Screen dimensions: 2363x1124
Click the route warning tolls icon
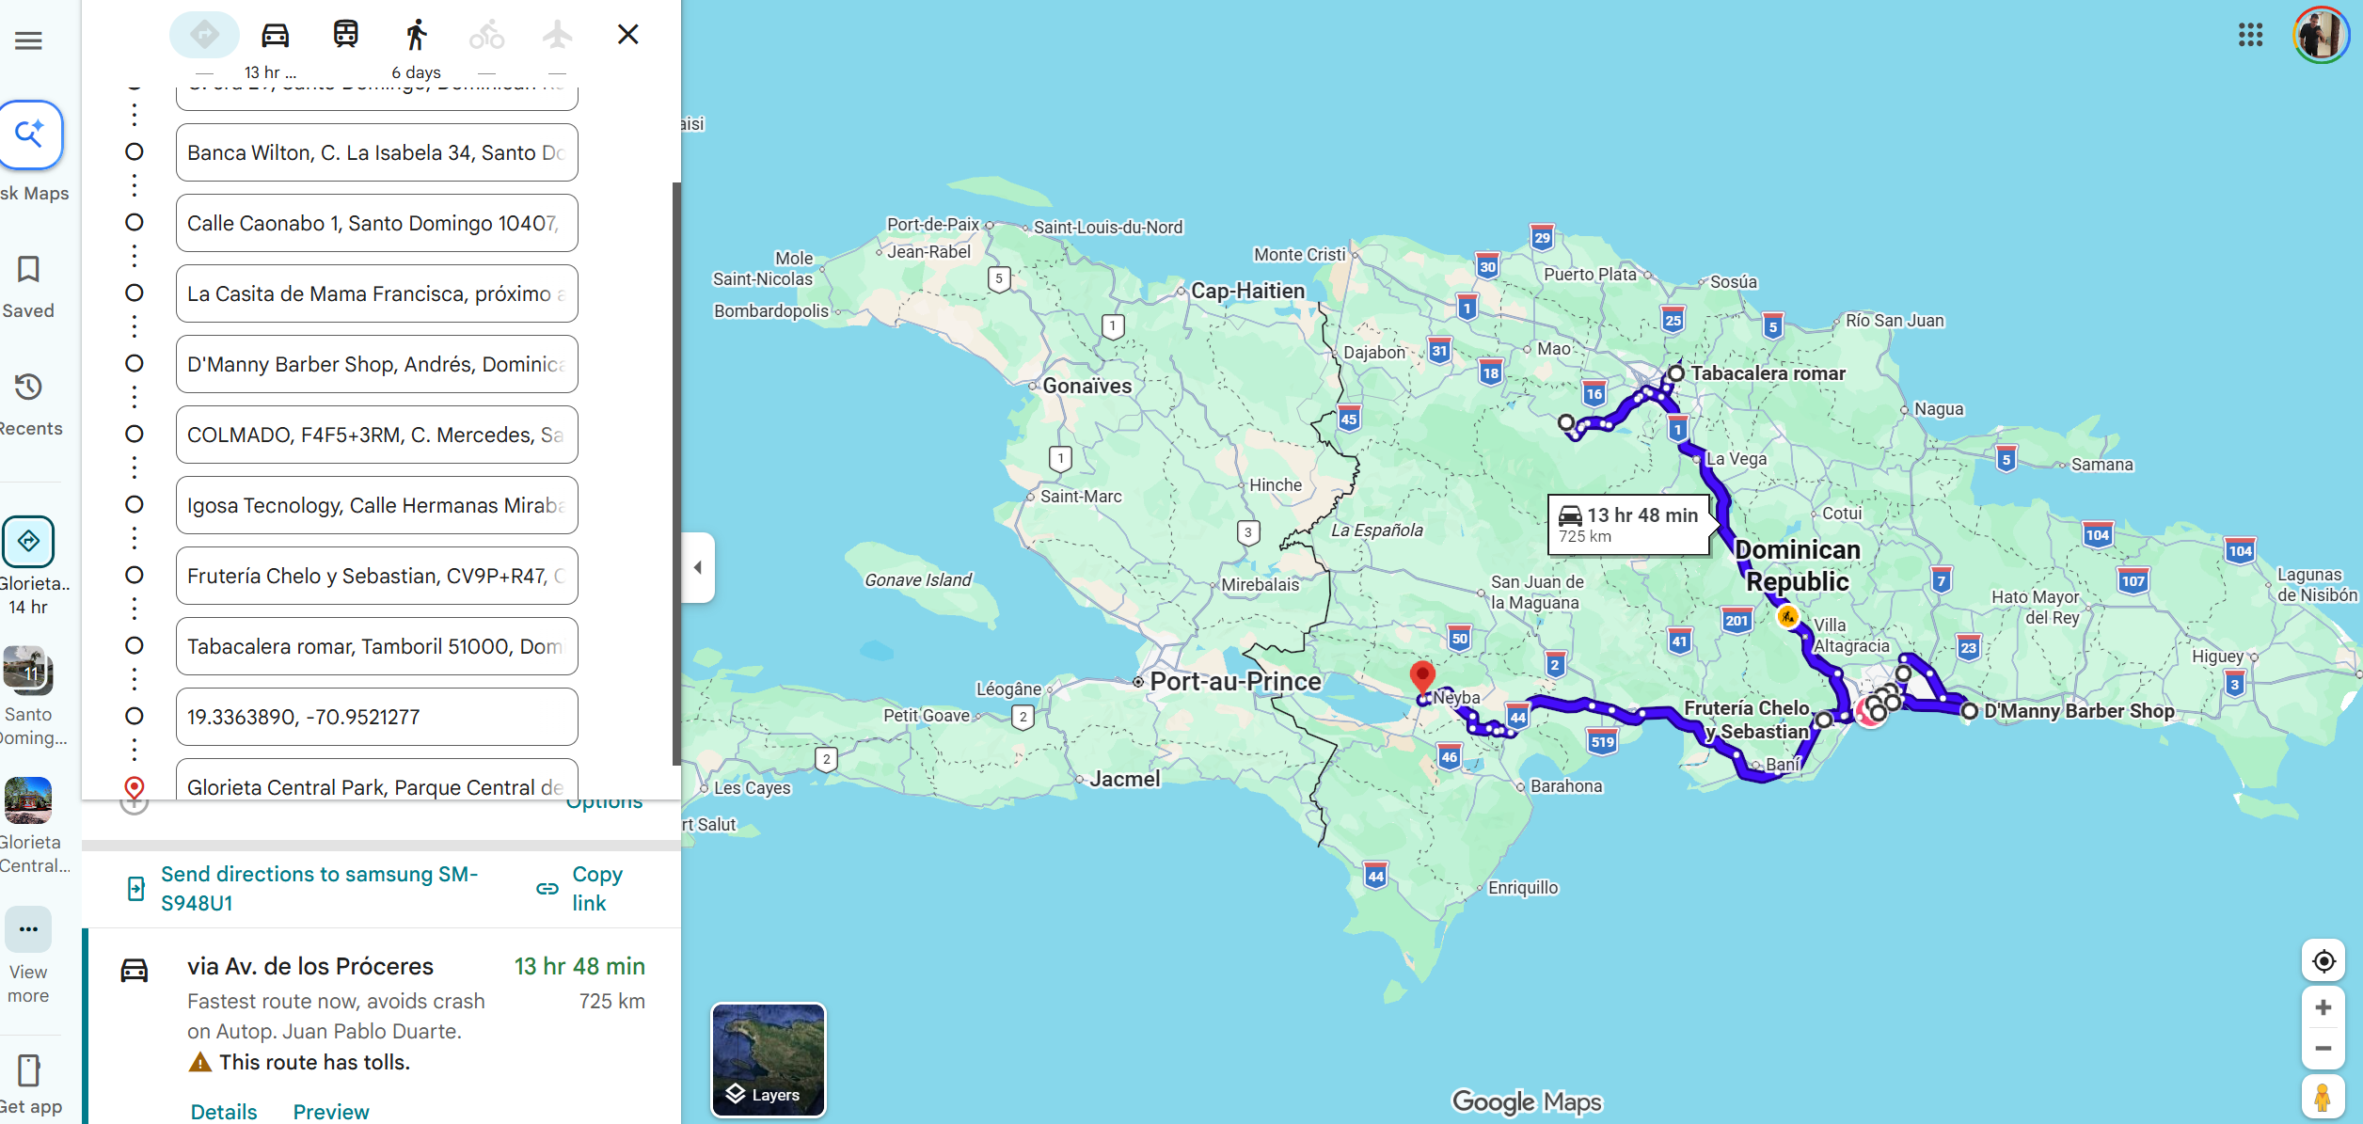pos(199,1063)
